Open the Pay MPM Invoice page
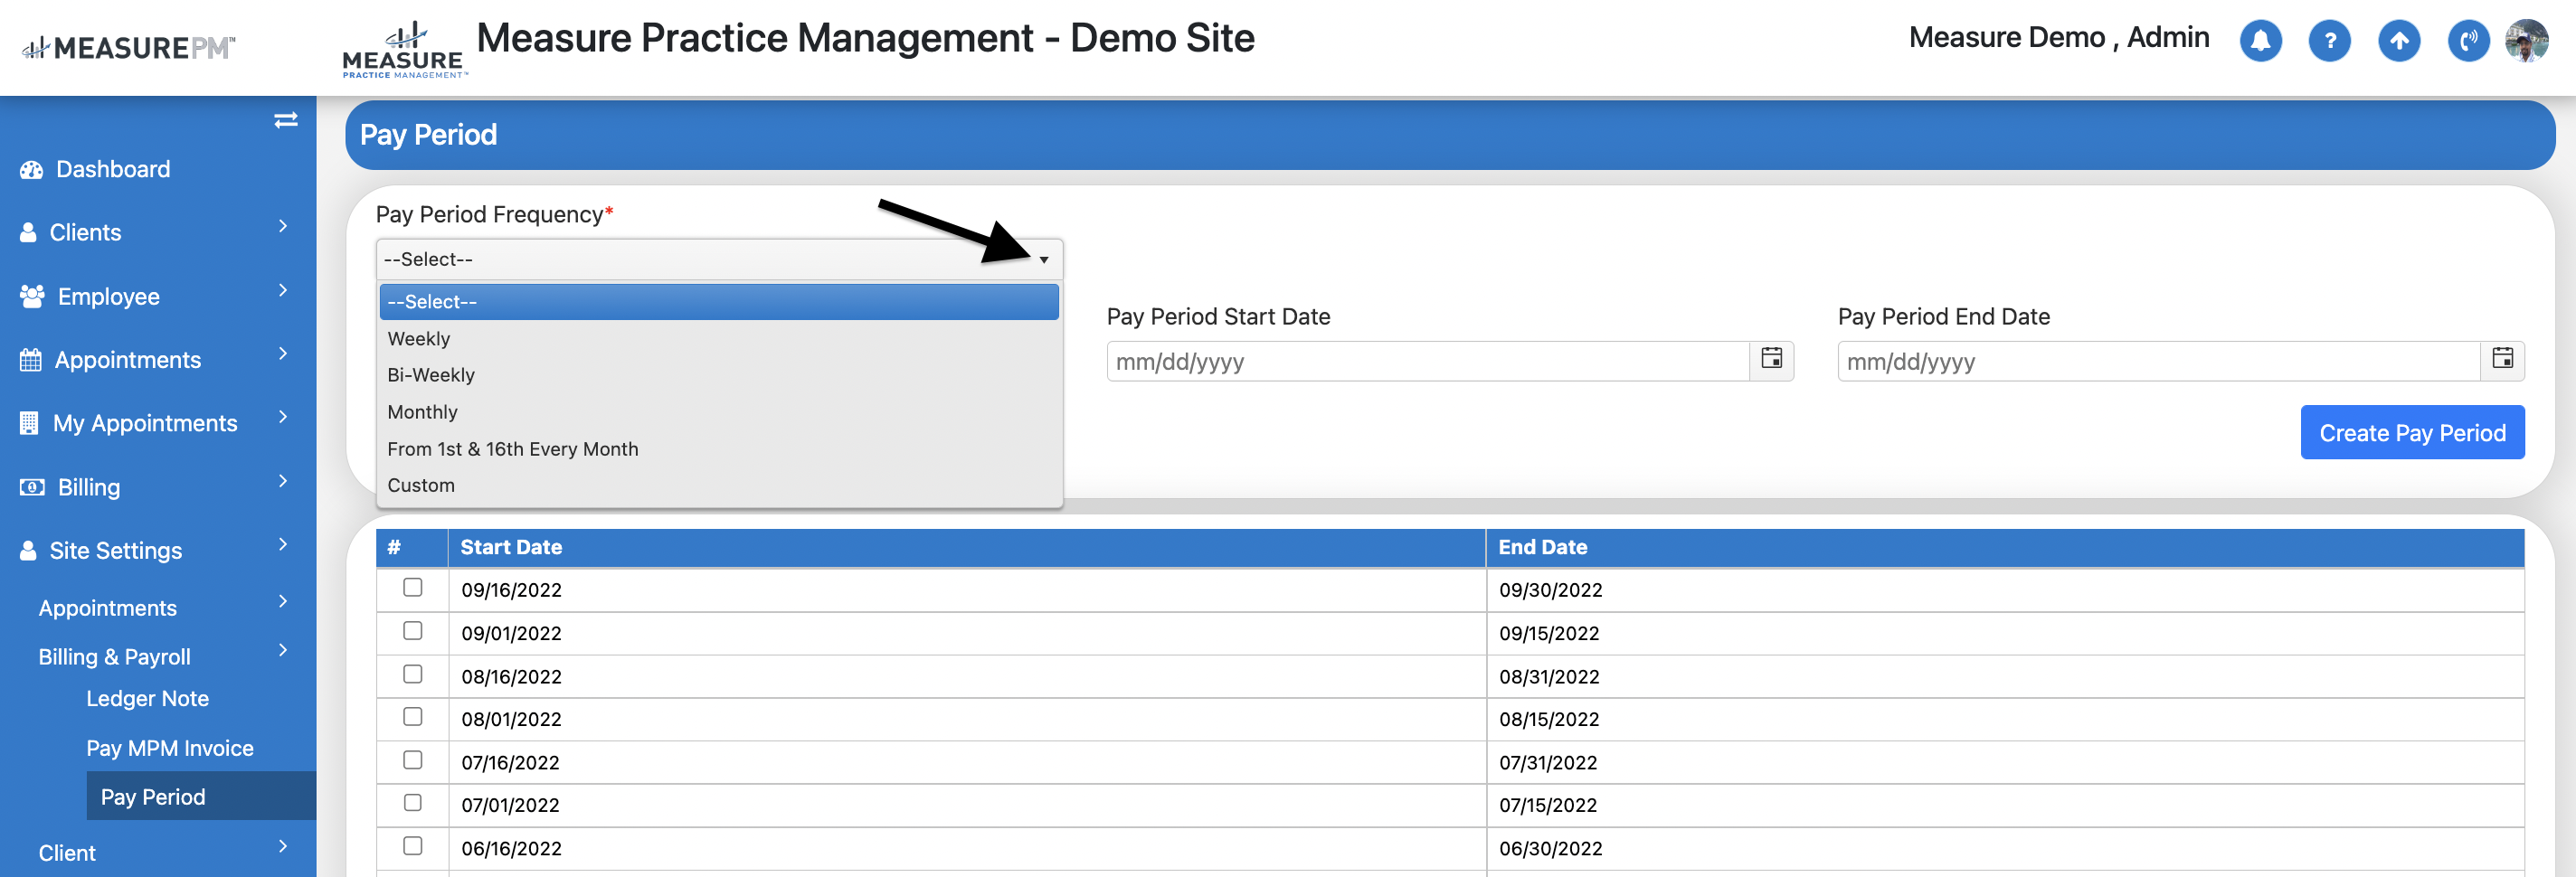The width and height of the screenshot is (2576, 877). pos(169,748)
